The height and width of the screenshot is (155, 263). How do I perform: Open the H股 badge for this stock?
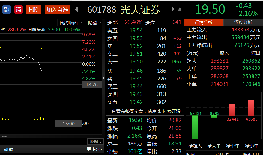tap(34, 10)
